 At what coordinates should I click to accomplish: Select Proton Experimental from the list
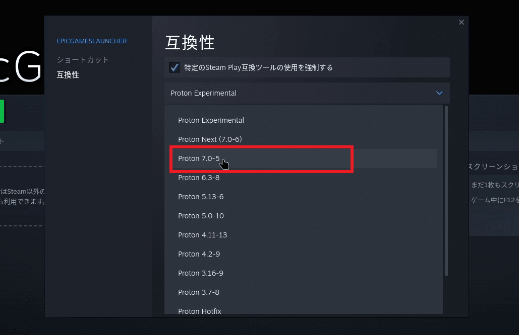[304, 120]
